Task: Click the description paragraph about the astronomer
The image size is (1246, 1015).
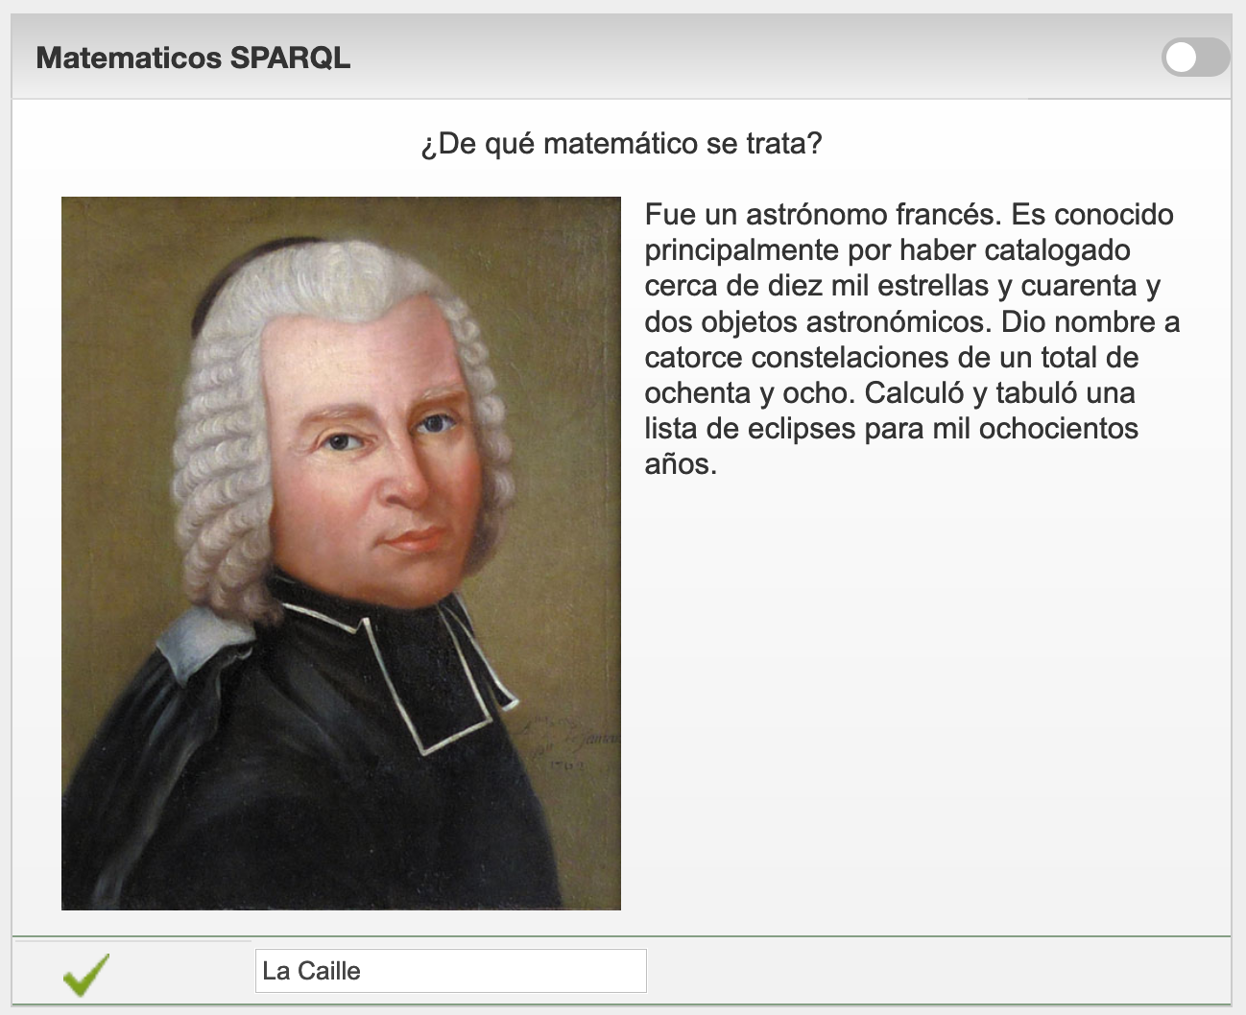Action: [x=910, y=339]
